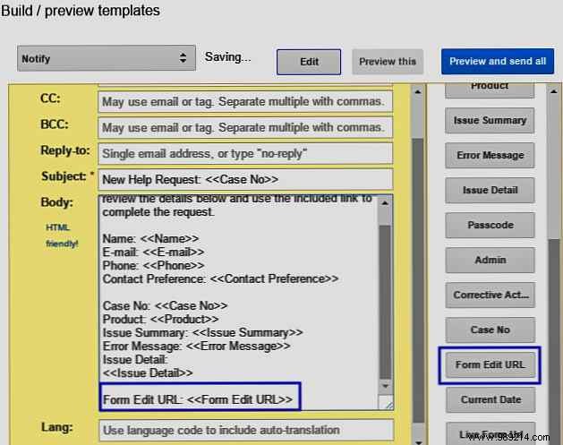This screenshot has width=563, height=445.
Task: Insert the Error Message tag
Action: [x=490, y=156]
